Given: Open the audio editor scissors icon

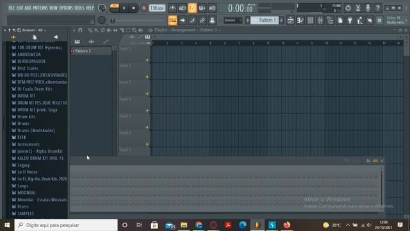Looking at the screenshot, I should [x=357, y=8].
